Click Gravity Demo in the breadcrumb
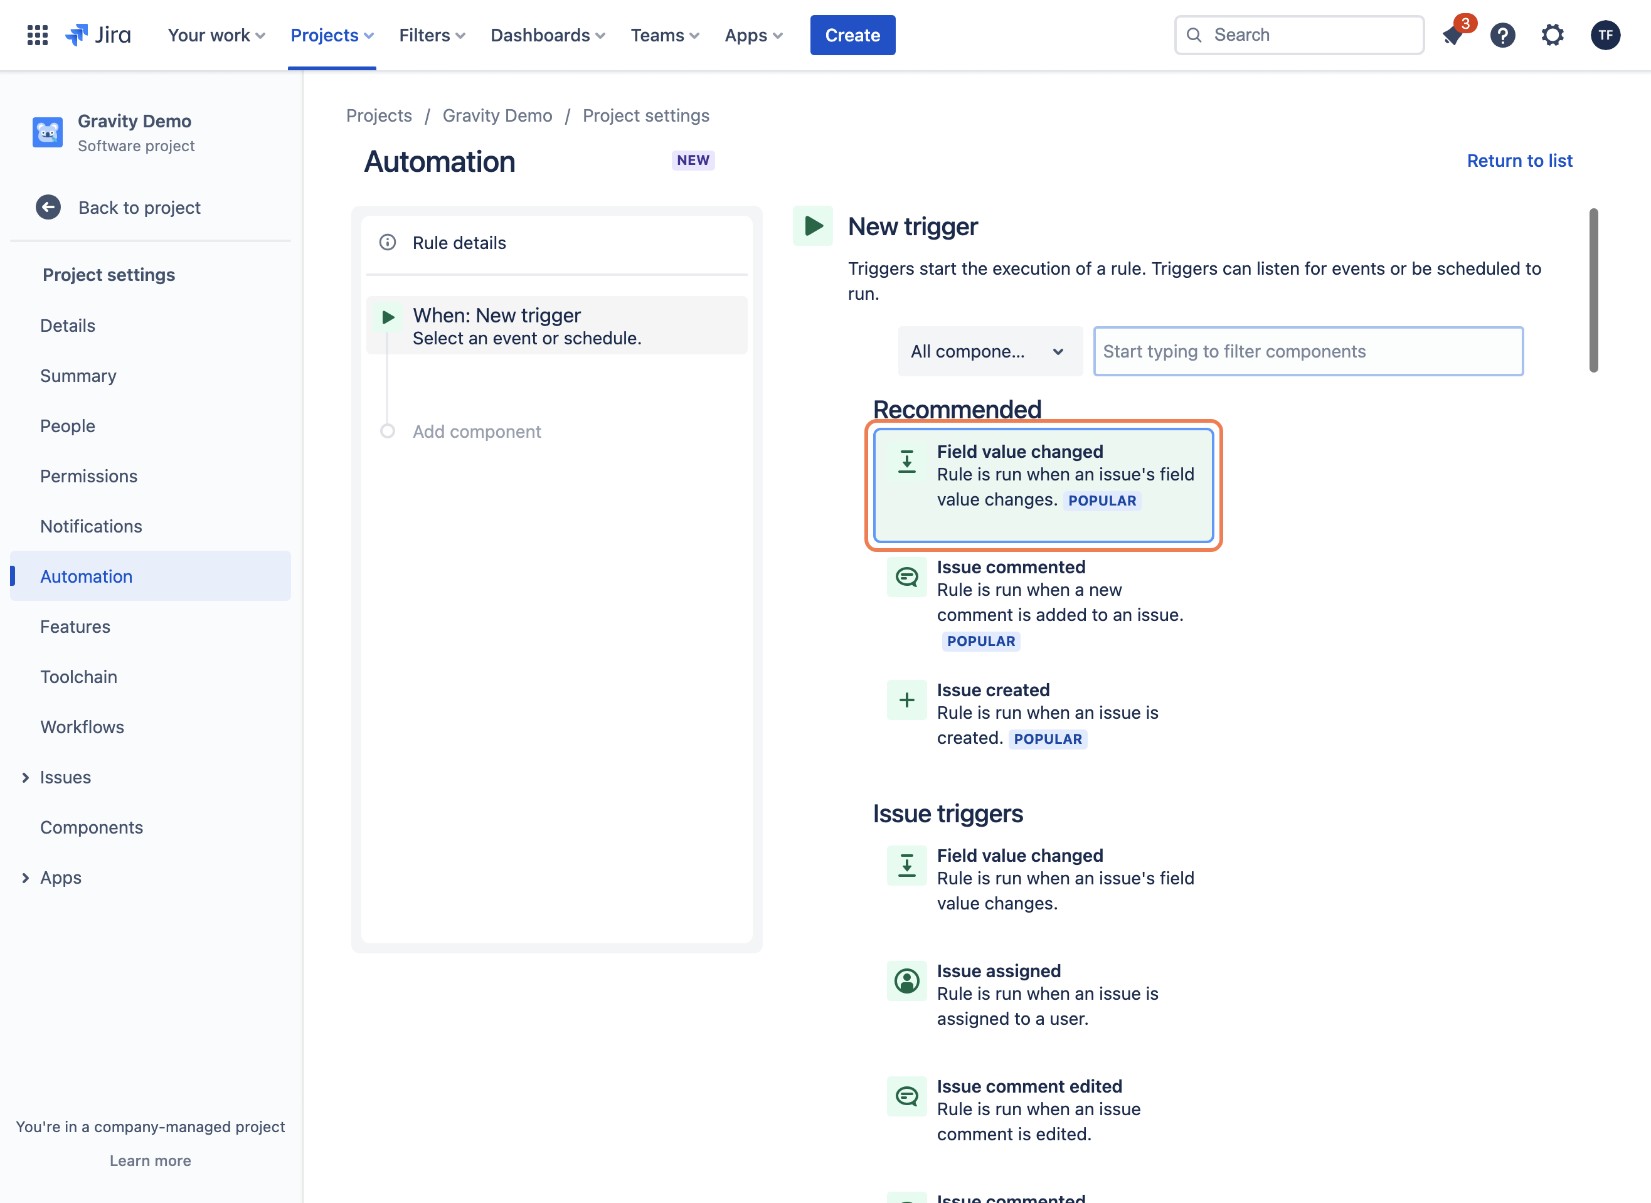The height and width of the screenshot is (1203, 1651). (x=497, y=116)
